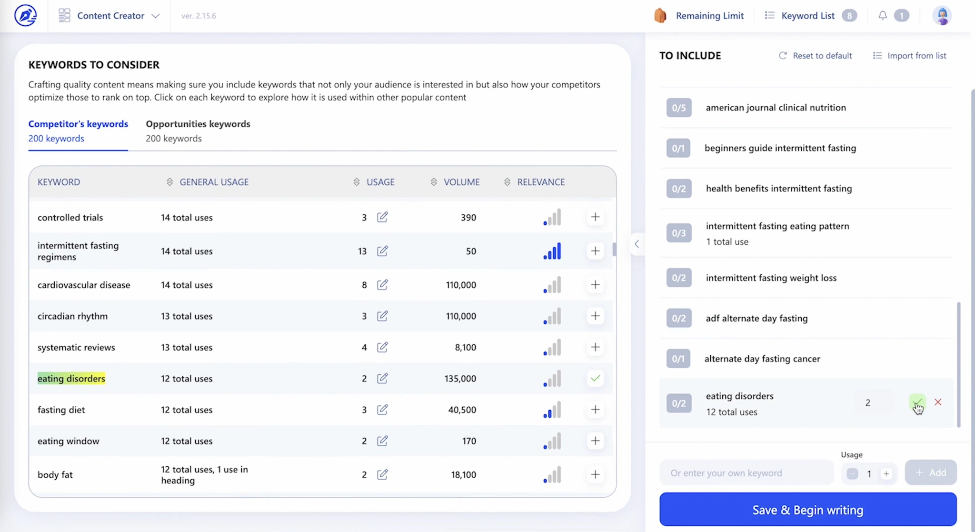Confirm eating disorders with the green checkmark
This screenshot has height=532, width=975.
click(x=918, y=402)
